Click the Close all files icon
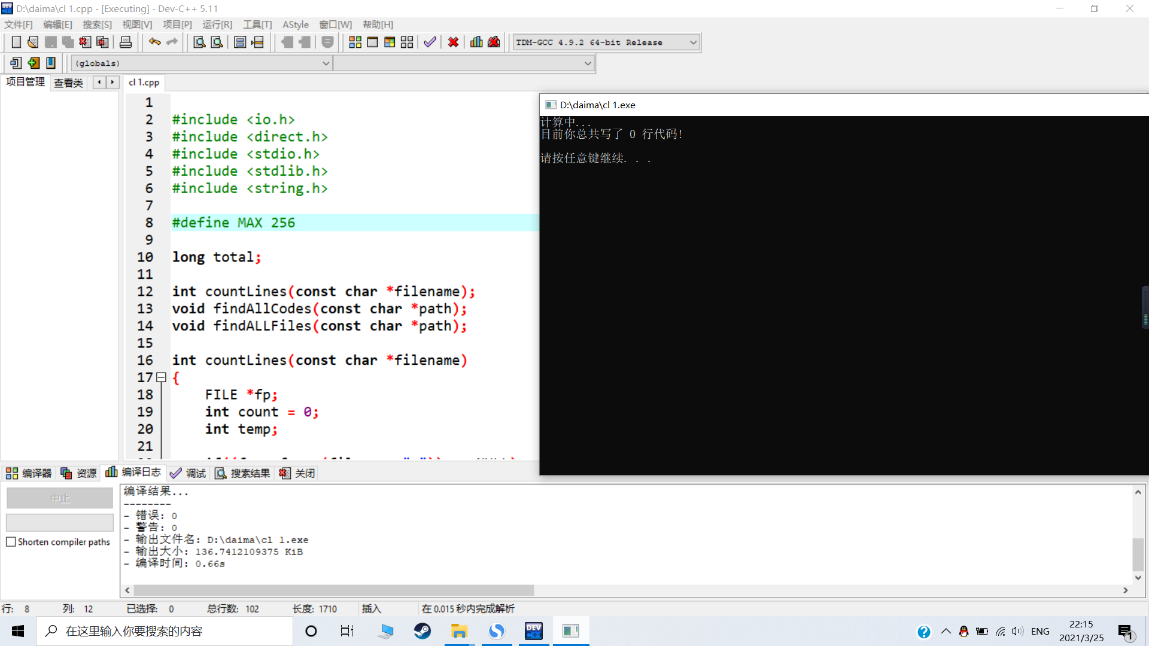 (x=103, y=42)
